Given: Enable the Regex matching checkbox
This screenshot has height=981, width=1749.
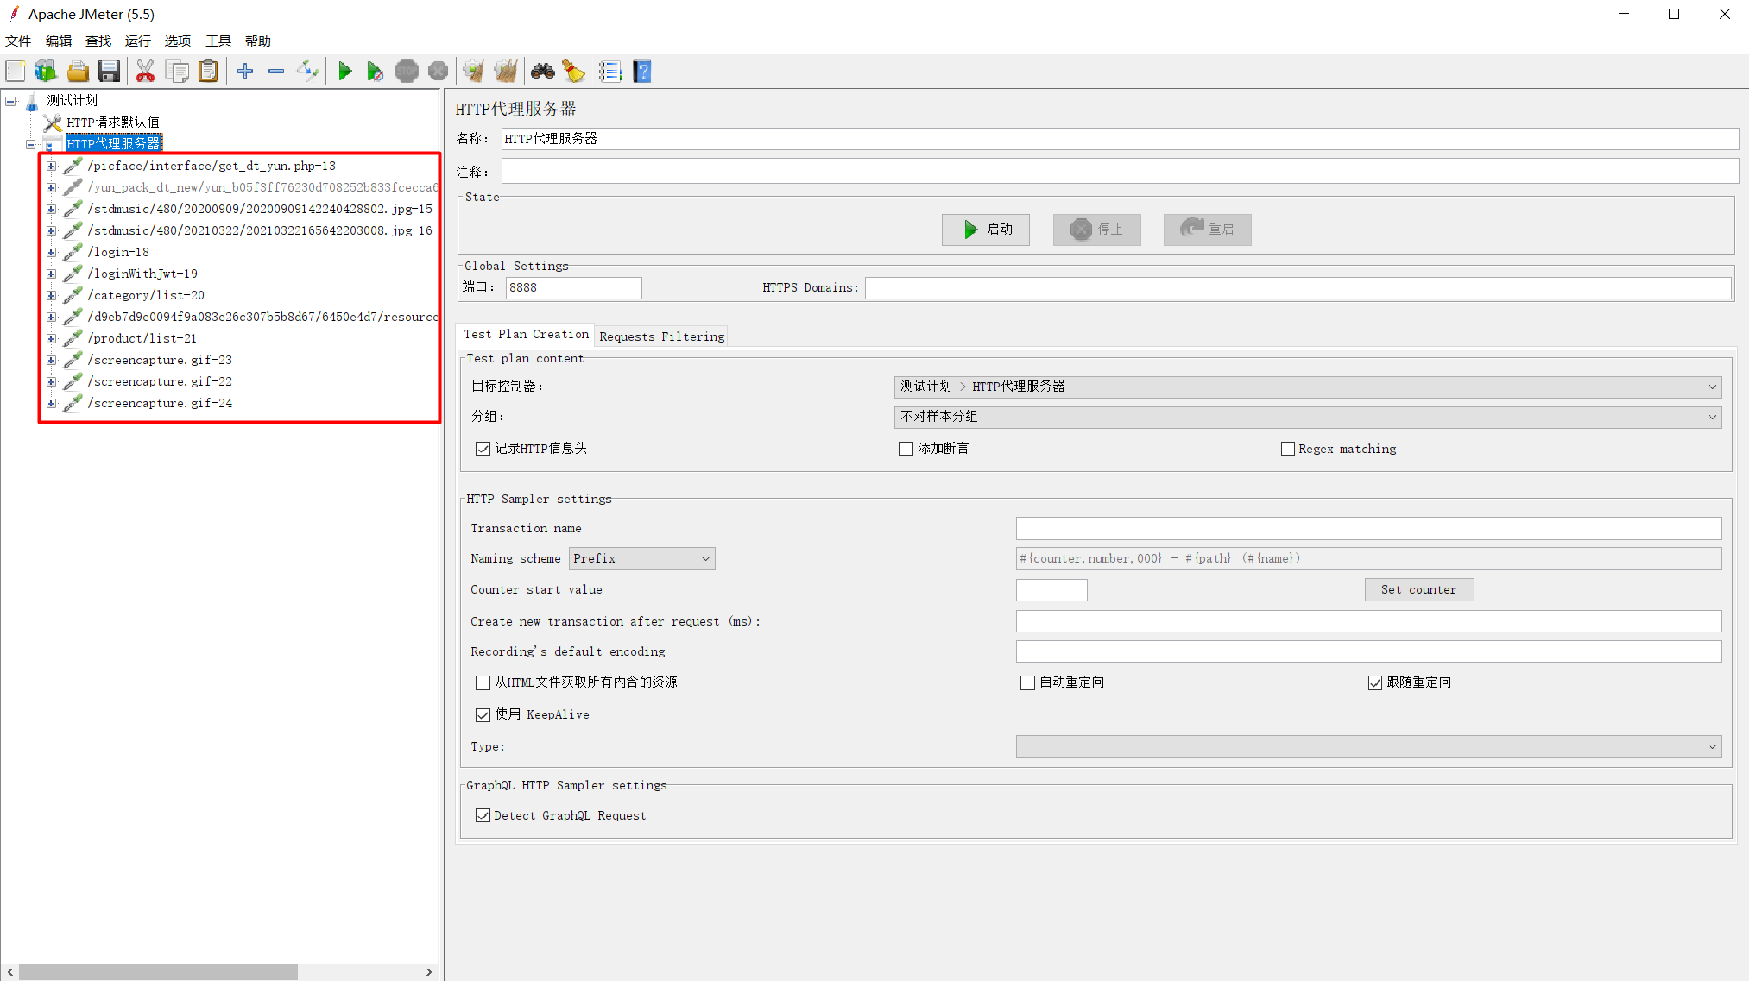Looking at the screenshot, I should click(1288, 449).
